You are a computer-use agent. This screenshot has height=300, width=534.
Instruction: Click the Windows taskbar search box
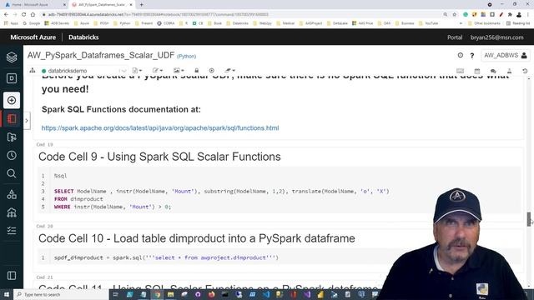click(x=61, y=294)
